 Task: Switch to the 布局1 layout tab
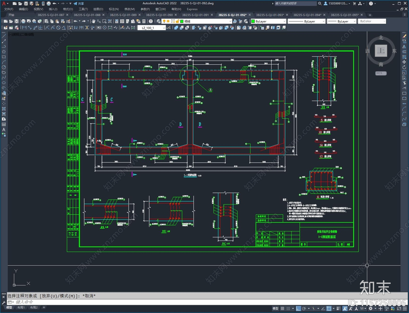pos(21,308)
